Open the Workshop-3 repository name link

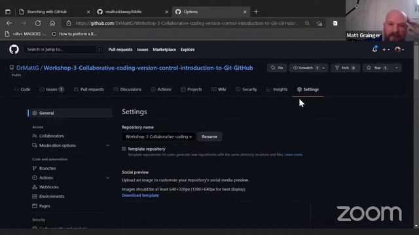[148, 68]
